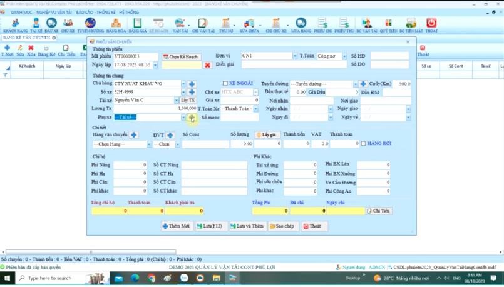Click the Chi Tiền icon in list toolbar
The width and height of the screenshot is (504, 287).
point(66,51)
